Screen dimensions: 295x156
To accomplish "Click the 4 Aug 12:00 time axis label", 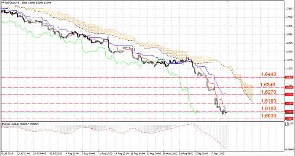I will [x=72, y=153].
